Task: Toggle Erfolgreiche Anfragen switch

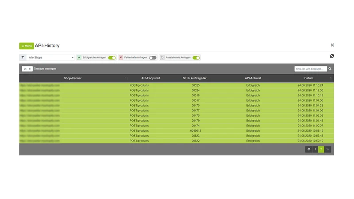Action: tap(112, 58)
